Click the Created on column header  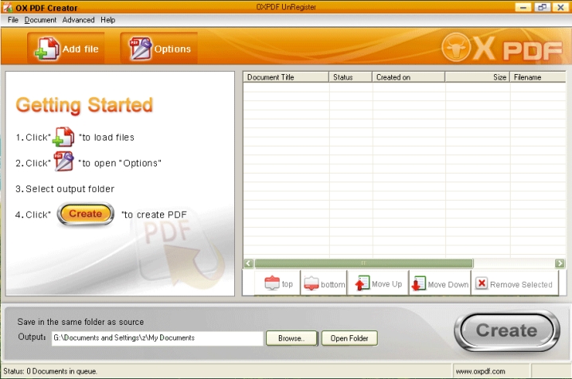click(x=408, y=77)
